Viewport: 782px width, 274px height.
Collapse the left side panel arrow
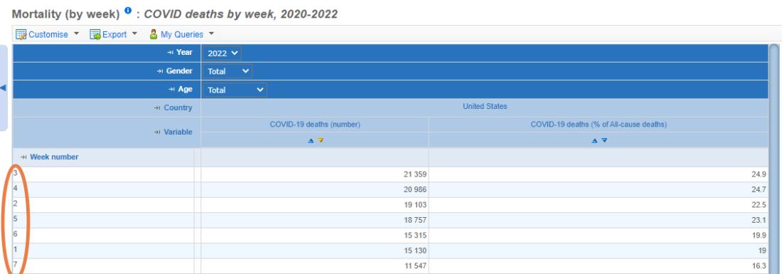3,88
